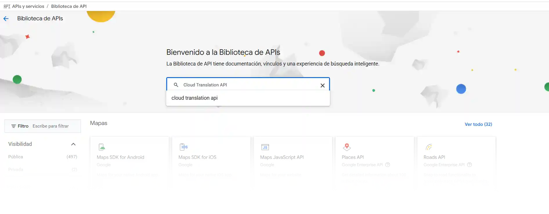Image resolution: width=549 pixels, height=214 pixels.
Task: Click the Maps SDK for iOS icon
Action: pyautogui.click(x=184, y=147)
